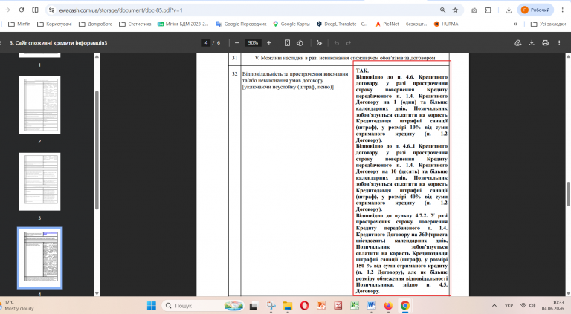Image resolution: width=571 pixels, height=314 pixels.
Task: Open Opera browser from the taskbar
Action: 304,306
